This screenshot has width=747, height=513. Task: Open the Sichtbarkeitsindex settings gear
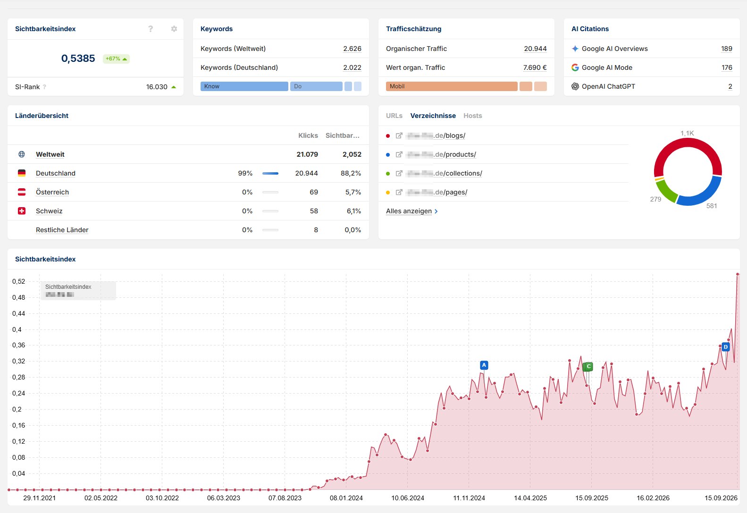point(174,29)
